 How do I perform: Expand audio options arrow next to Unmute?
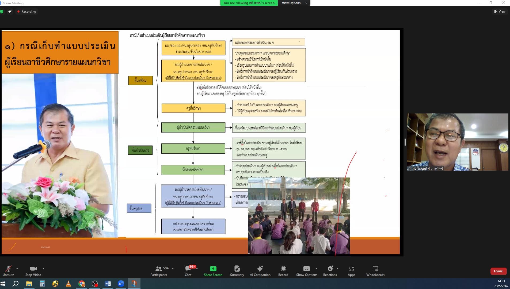pyautogui.click(x=17, y=268)
